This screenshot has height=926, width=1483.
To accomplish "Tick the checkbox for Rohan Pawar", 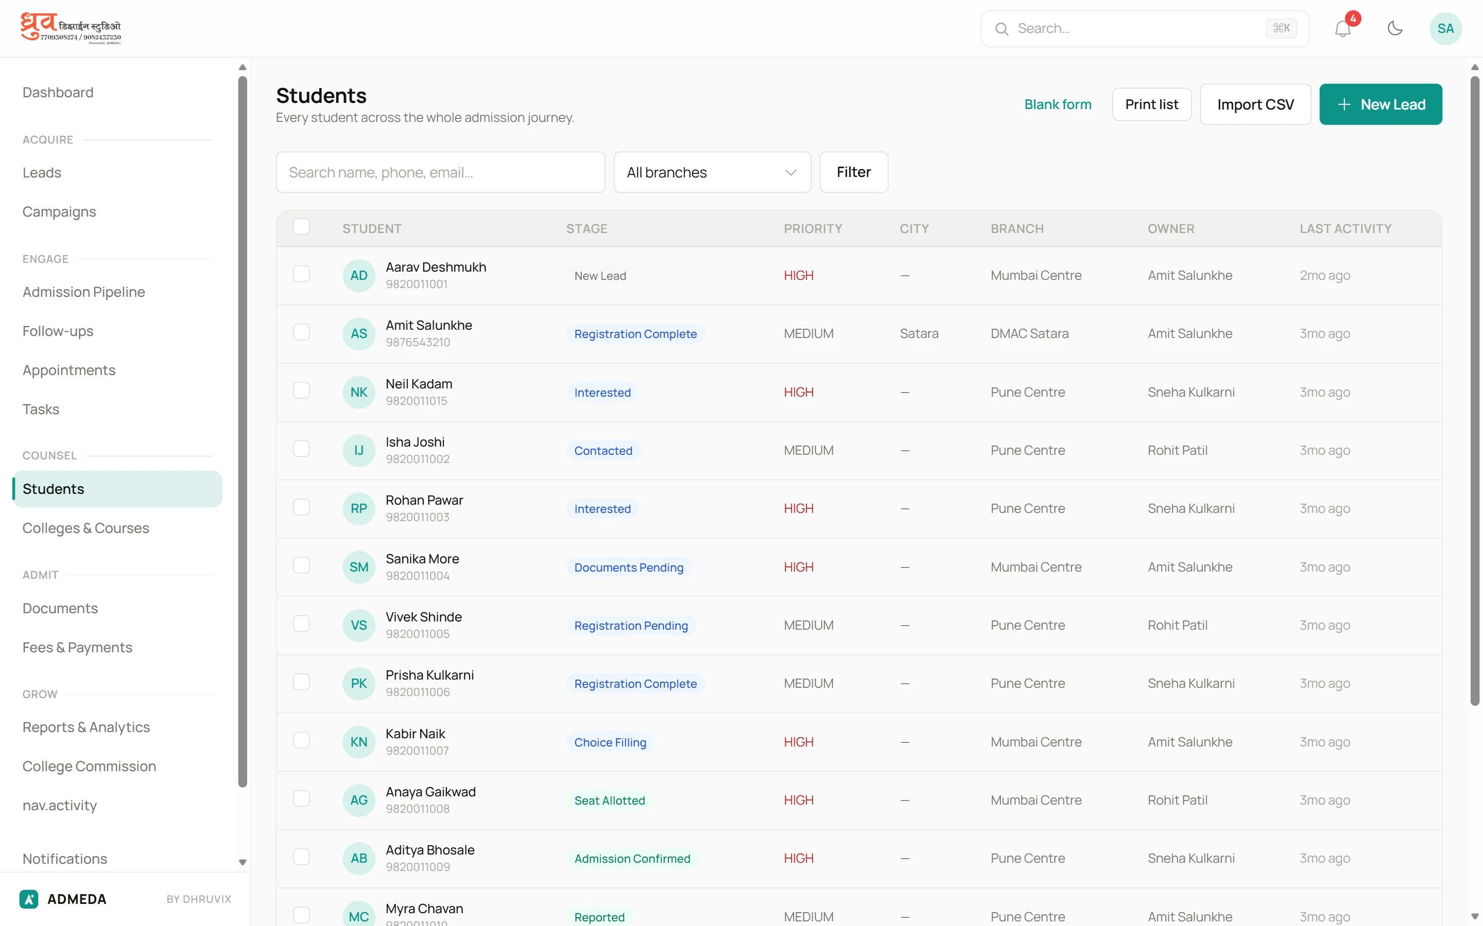I will [x=301, y=507].
